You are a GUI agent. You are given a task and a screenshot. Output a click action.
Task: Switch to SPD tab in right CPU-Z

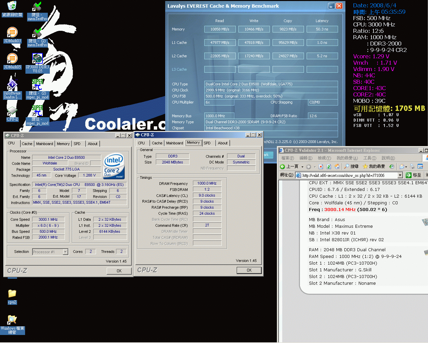click(x=207, y=143)
